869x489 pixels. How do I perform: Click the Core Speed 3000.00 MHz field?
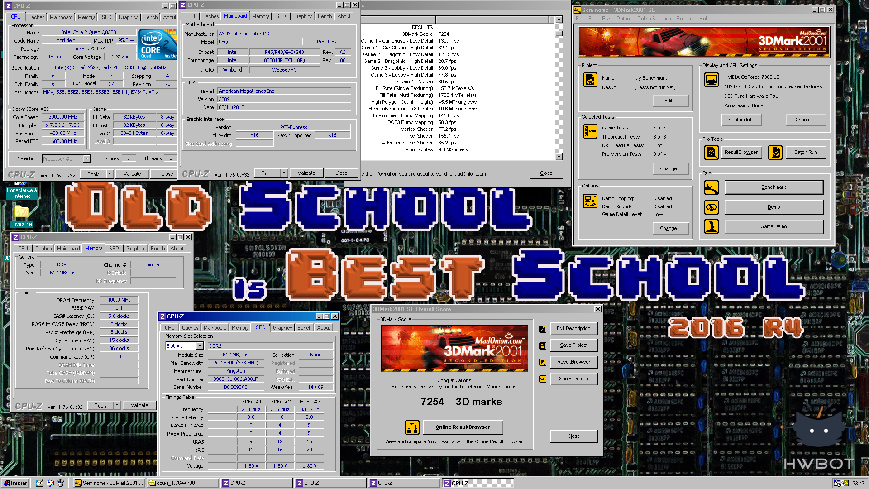pyautogui.click(x=63, y=117)
